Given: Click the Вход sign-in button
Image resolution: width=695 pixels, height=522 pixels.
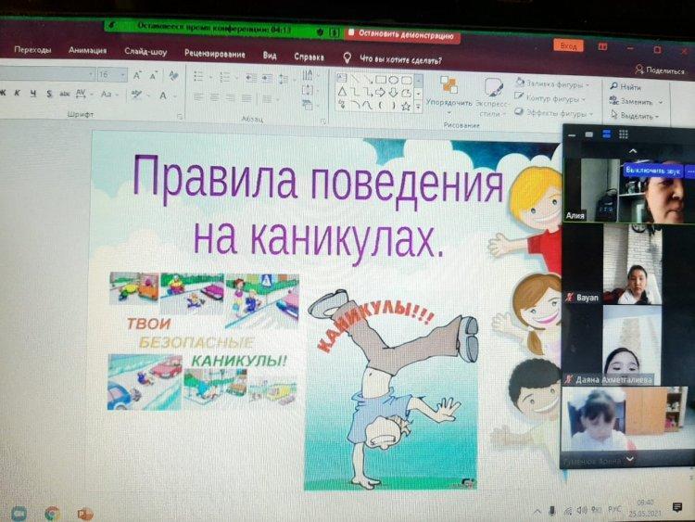Looking at the screenshot, I should click(568, 45).
